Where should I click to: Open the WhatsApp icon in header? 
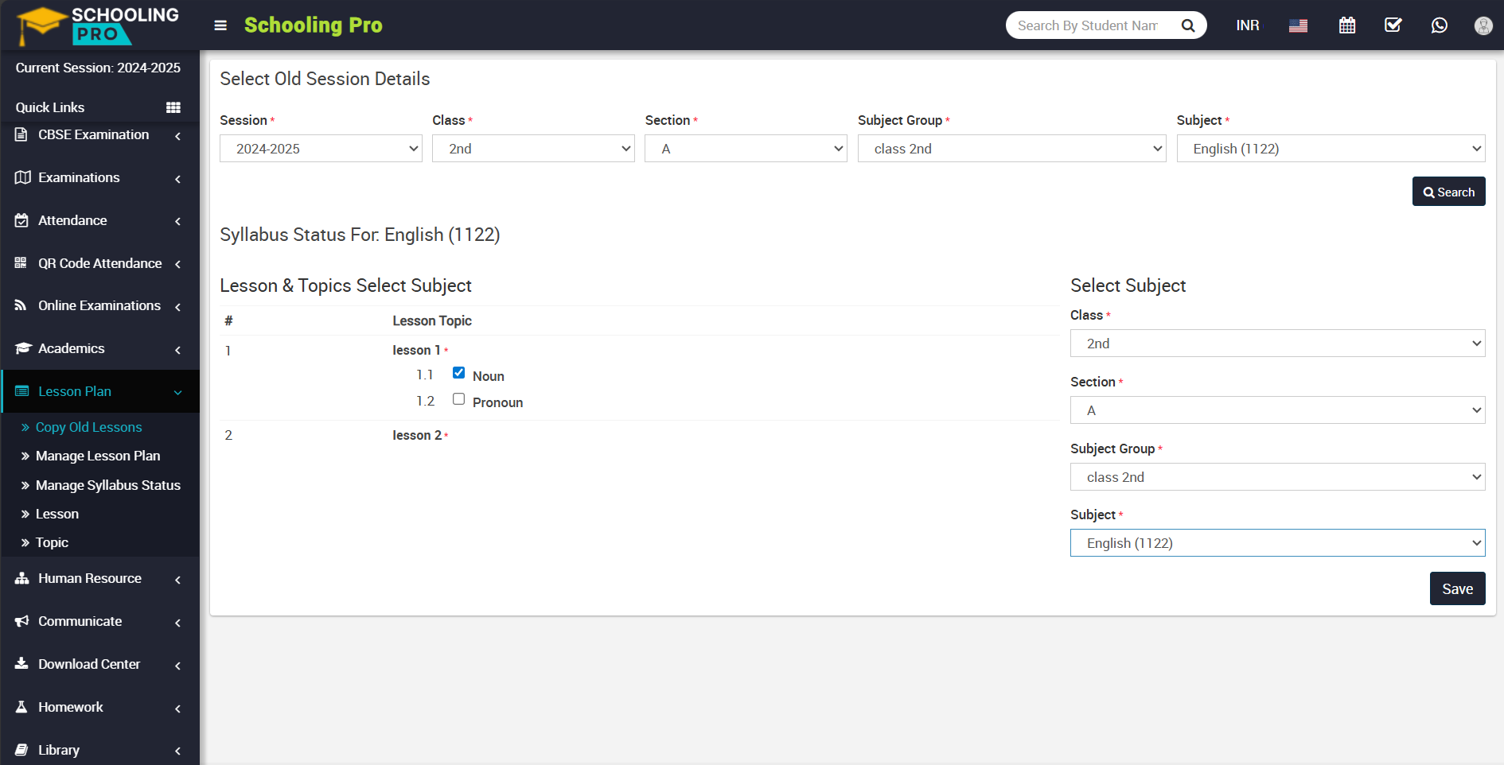[1440, 25]
